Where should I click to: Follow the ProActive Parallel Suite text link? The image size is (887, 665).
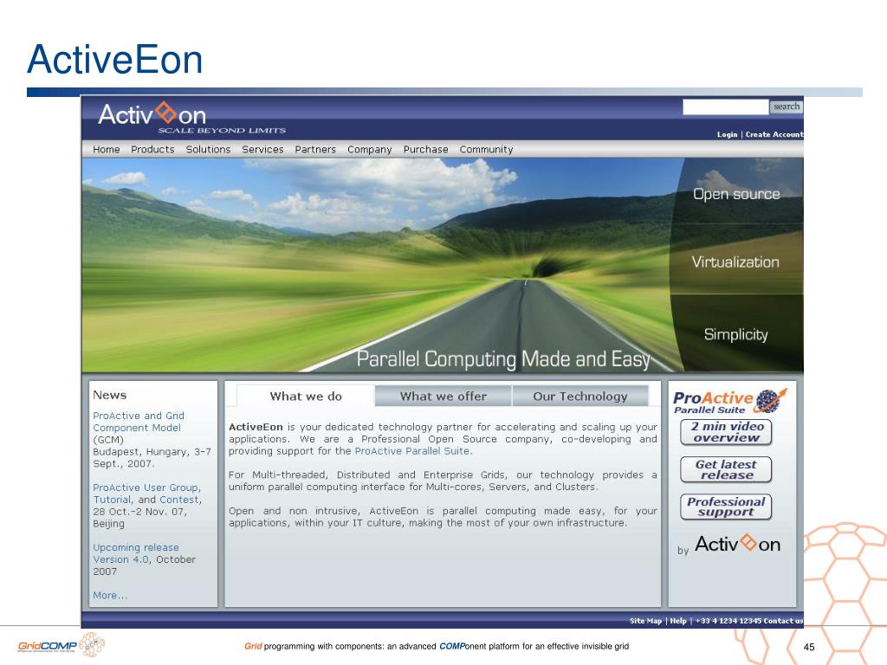tap(413, 450)
